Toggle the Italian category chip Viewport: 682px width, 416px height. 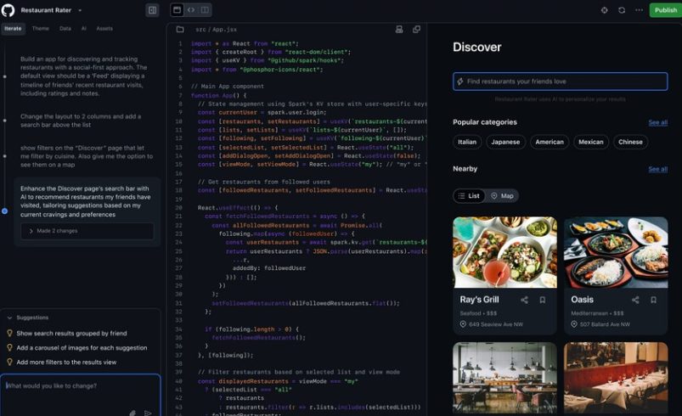[467, 142]
